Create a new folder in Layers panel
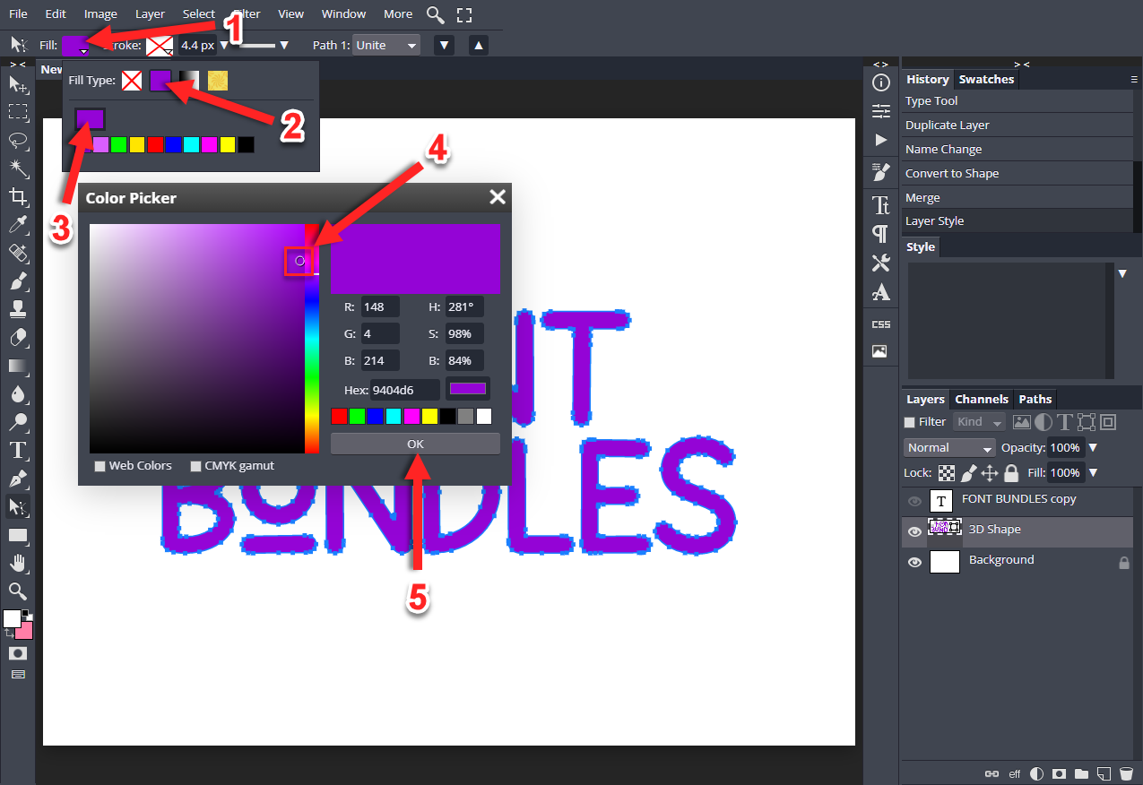Image resolution: width=1143 pixels, height=785 pixels. 1081,773
